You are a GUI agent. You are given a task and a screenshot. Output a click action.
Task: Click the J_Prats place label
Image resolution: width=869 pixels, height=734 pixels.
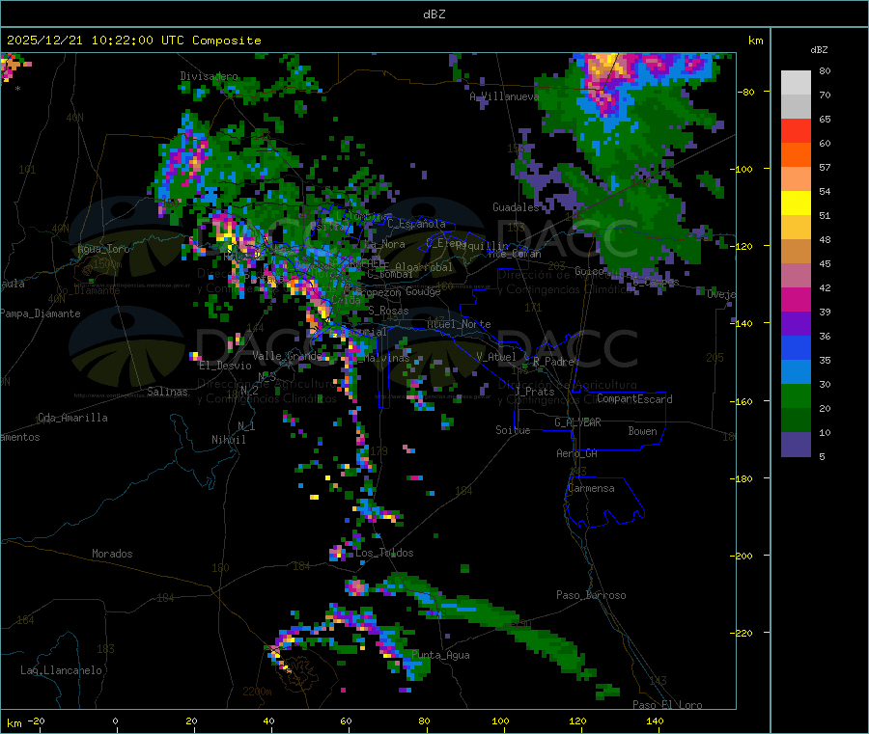pos(535,392)
